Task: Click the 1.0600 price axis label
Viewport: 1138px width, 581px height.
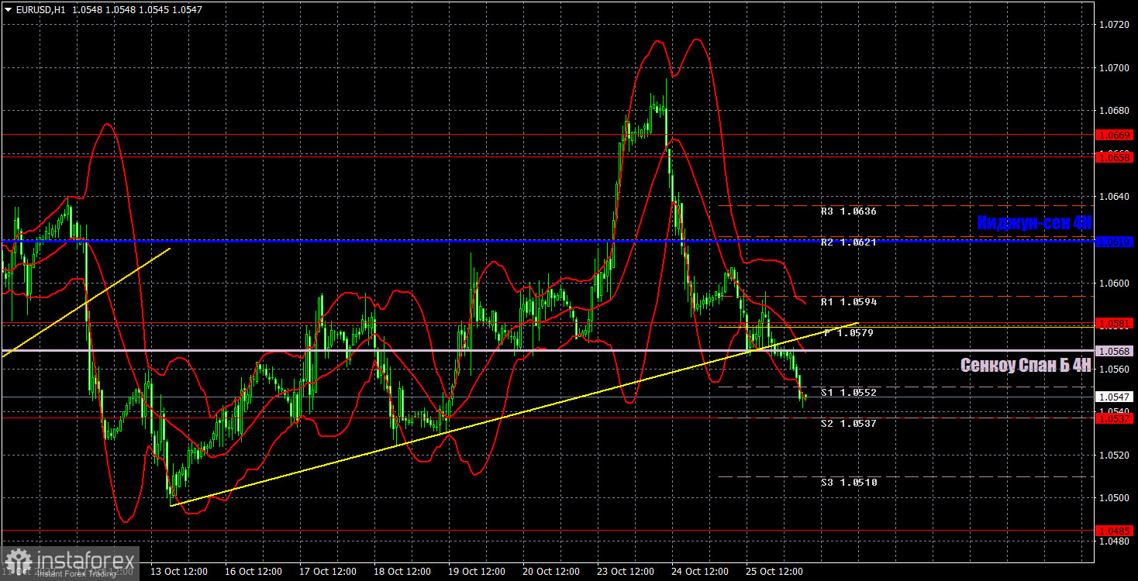Action: pyautogui.click(x=1115, y=283)
